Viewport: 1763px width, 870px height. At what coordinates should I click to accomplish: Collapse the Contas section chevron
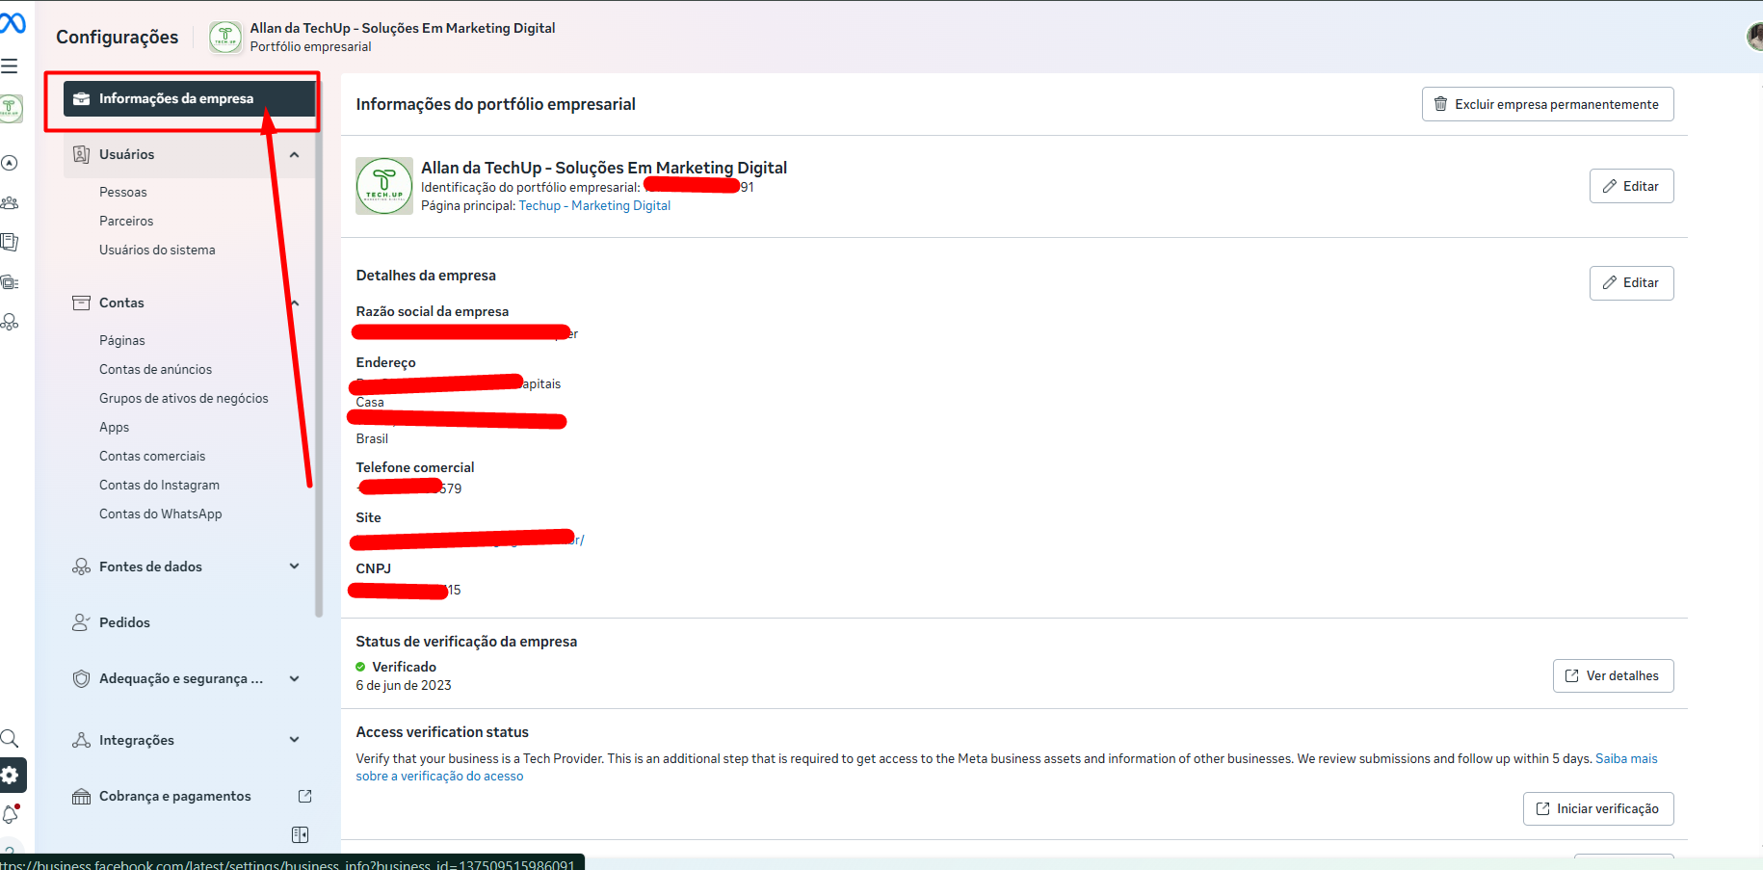tap(295, 303)
